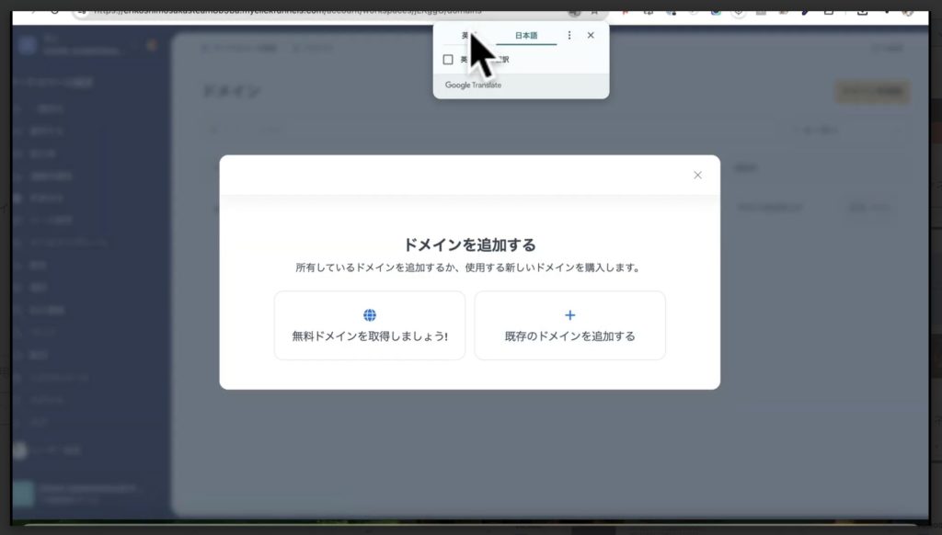Click the browser address bar URL field

[x=322, y=10]
